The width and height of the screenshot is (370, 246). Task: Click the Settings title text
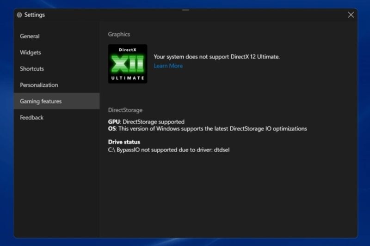pyautogui.click(x=35, y=15)
